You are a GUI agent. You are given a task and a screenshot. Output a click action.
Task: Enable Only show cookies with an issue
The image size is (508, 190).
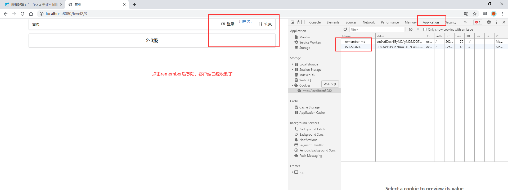(425, 29)
